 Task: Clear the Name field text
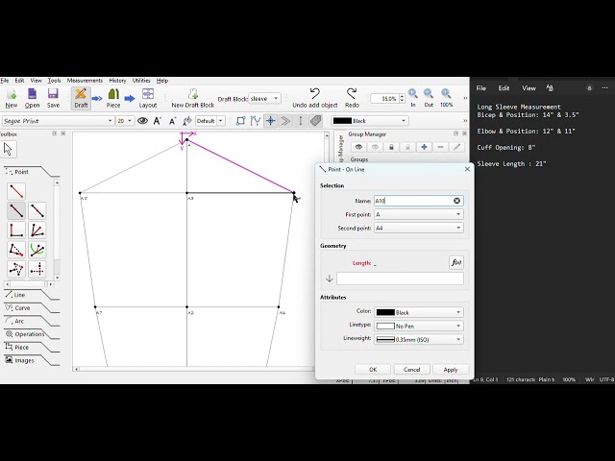(457, 201)
